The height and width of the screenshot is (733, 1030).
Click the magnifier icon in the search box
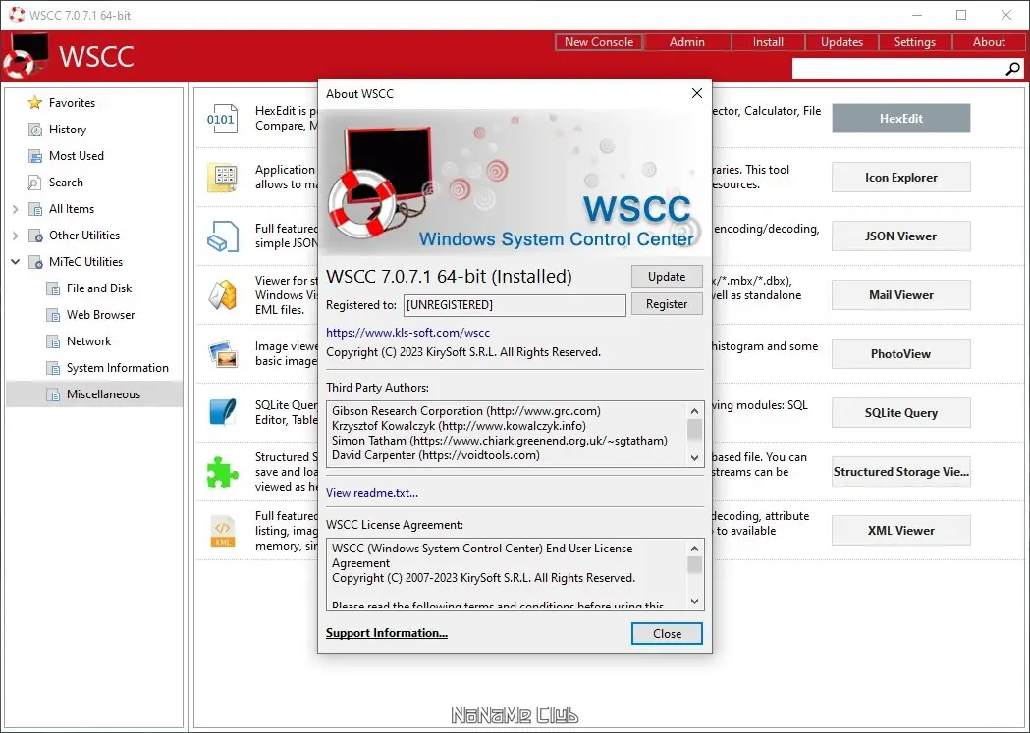[x=1011, y=68]
